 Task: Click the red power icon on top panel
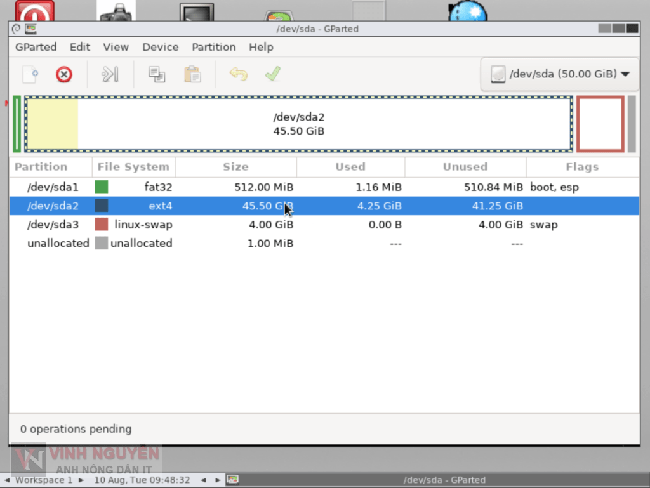(x=35, y=10)
